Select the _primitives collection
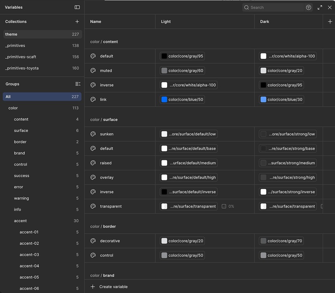Image resolution: width=335 pixels, height=293 pixels. coord(43,45)
